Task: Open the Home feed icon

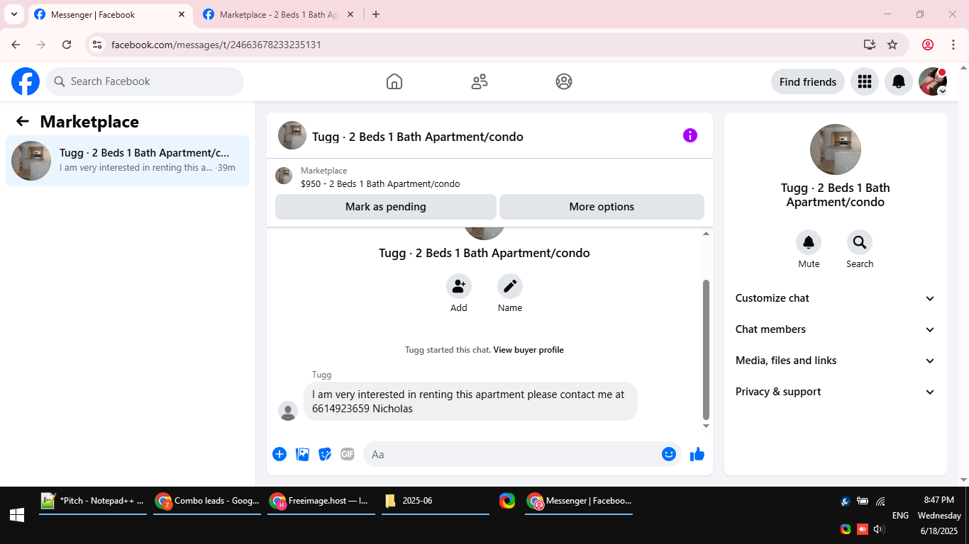Action: tap(394, 81)
